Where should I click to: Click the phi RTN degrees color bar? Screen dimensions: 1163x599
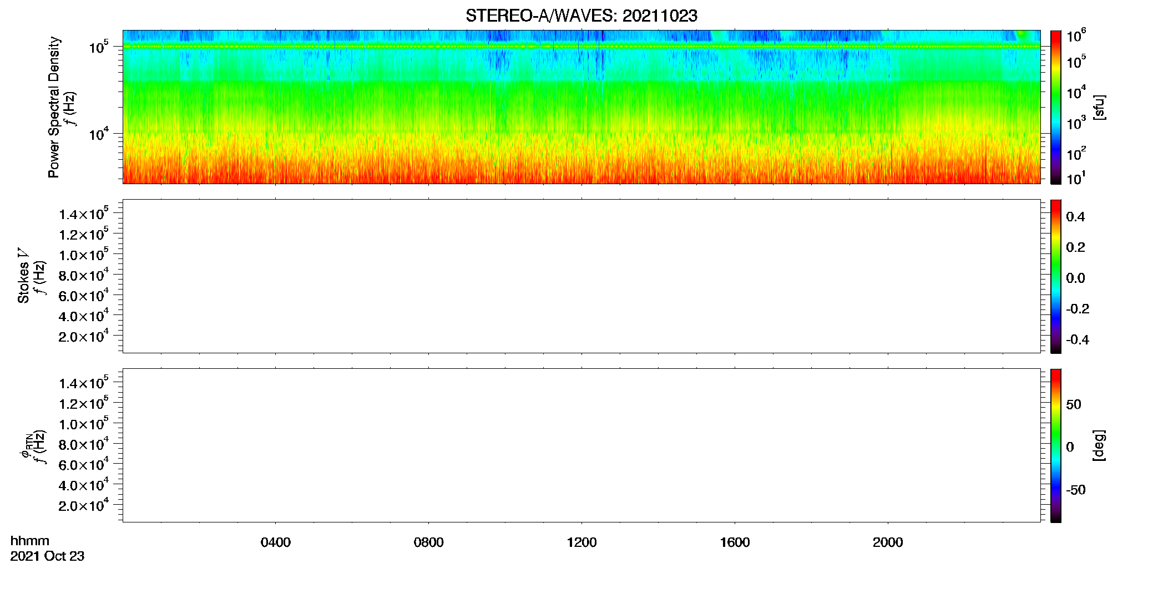tap(1056, 445)
